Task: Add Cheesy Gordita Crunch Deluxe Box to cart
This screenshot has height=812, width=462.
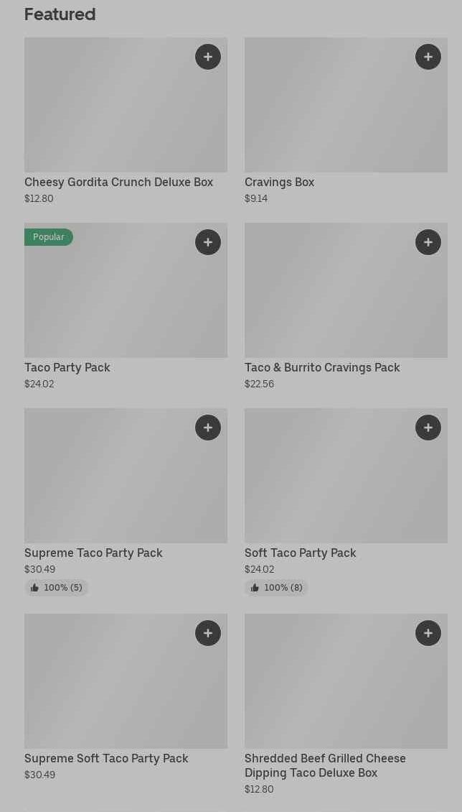Action: (208, 57)
